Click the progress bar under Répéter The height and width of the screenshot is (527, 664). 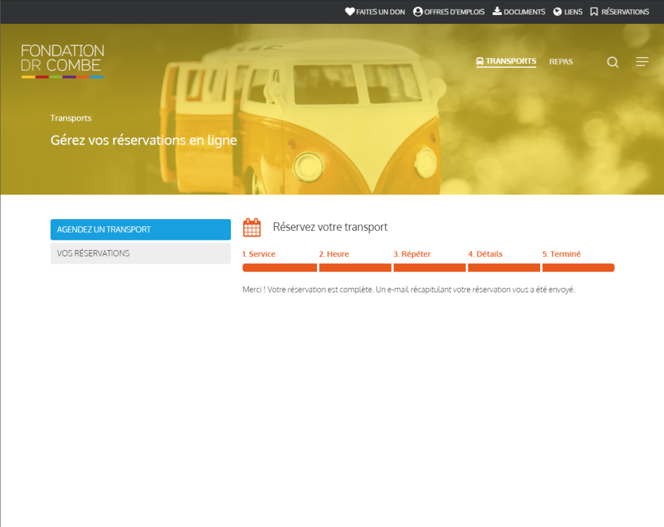tap(429, 268)
